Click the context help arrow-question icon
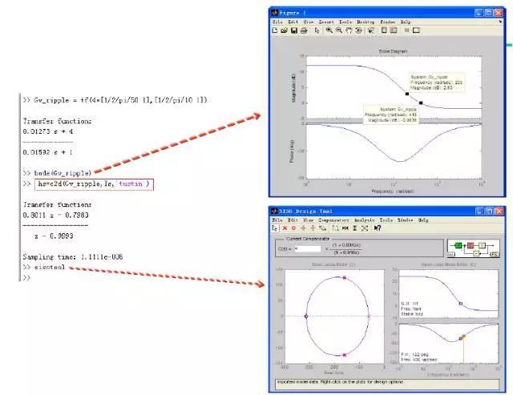The width and height of the screenshot is (513, 395). pos(378,228)
